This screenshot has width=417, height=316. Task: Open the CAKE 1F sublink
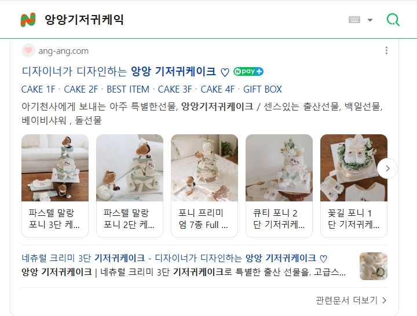[x=38, y=89]
